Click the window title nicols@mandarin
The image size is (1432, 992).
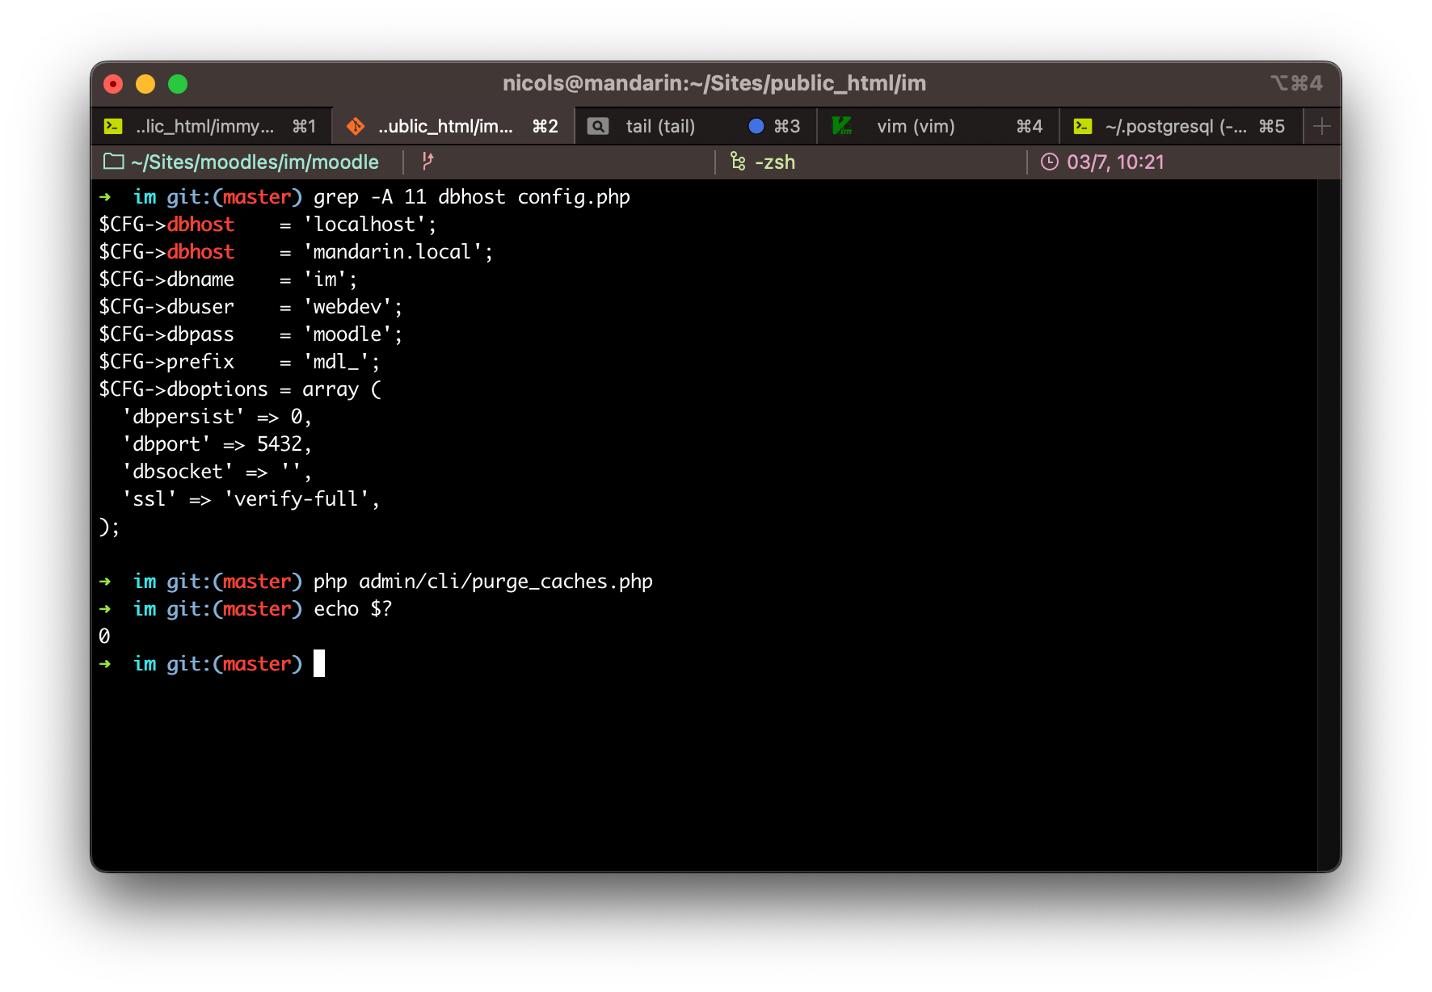(x=714, y=83)
